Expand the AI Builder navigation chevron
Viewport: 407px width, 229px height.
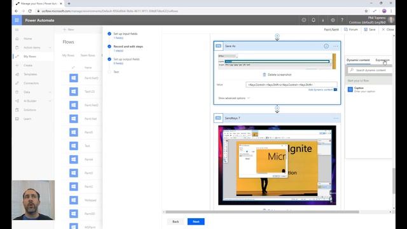(x=50, y=101)
